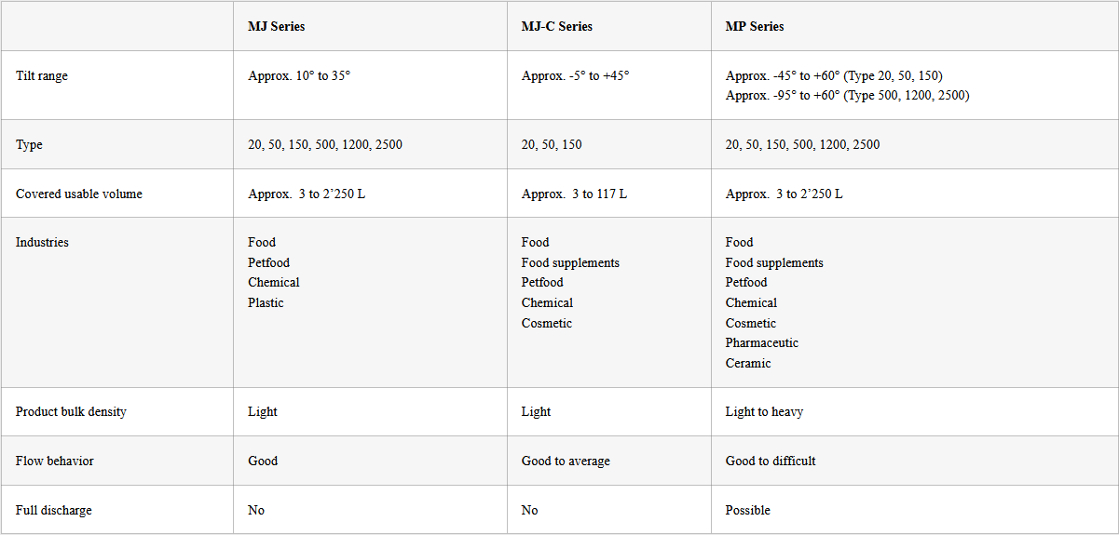Select the 'Plastic' industry entry
Viewport: 1119px width, 535px height.
click(x=266, y=302)
